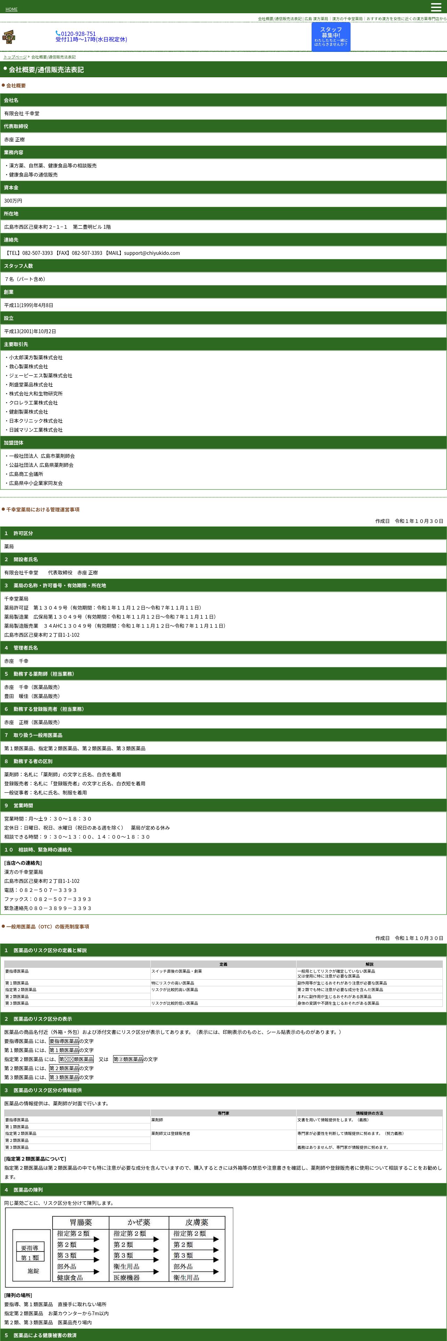Click 情報提供の方法 column header
Viewport: 447px width, 1341px height.
(369, 1114)
